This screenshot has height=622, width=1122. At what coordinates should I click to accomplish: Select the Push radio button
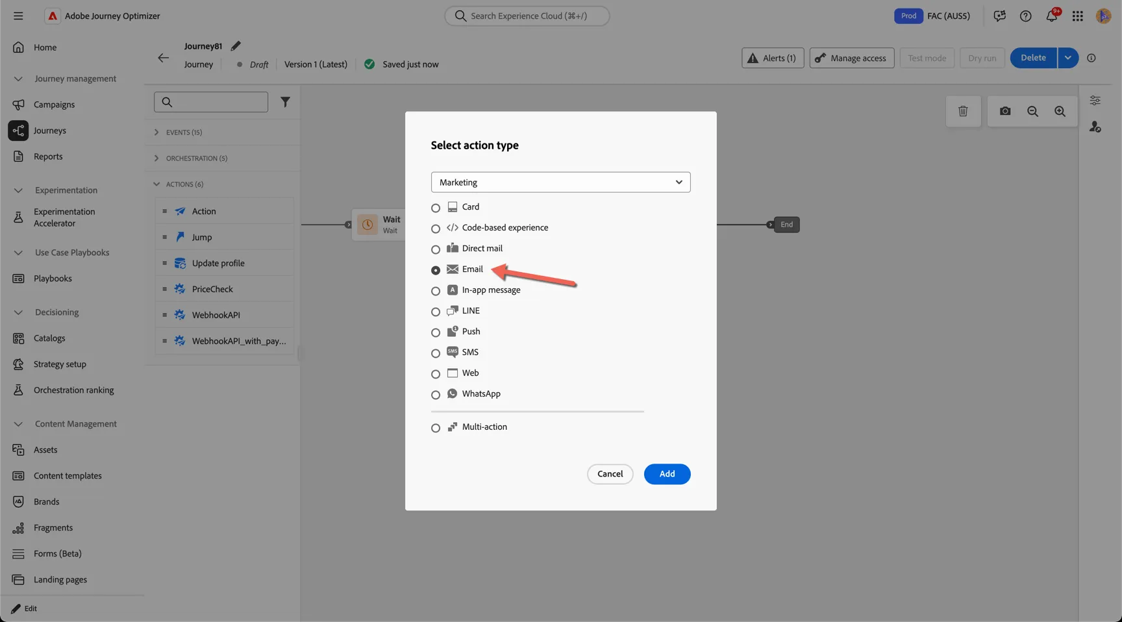pos(436,332)
